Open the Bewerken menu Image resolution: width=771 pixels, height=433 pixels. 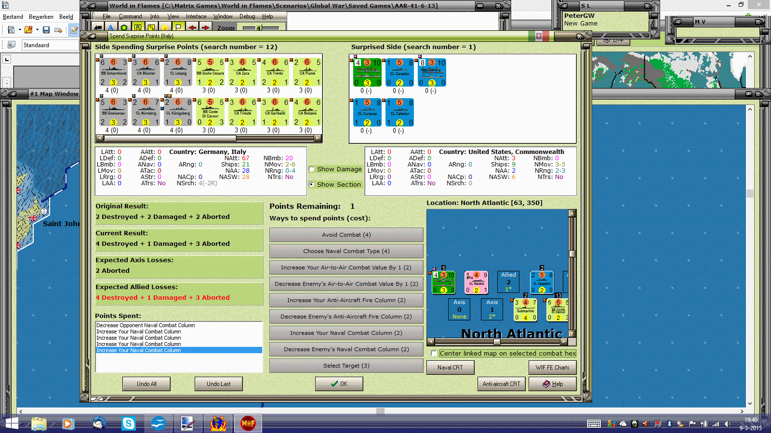41,17
